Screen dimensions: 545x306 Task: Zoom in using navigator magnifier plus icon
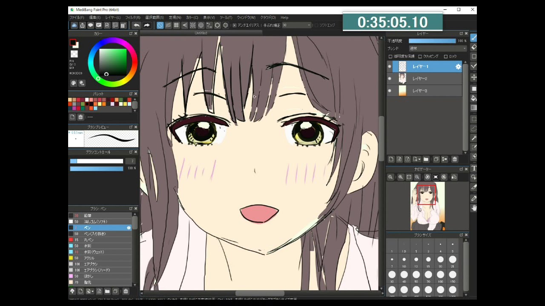400,177
